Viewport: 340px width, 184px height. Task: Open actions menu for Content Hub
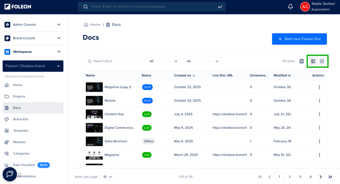pyautogui.click(x=319, y=114)
